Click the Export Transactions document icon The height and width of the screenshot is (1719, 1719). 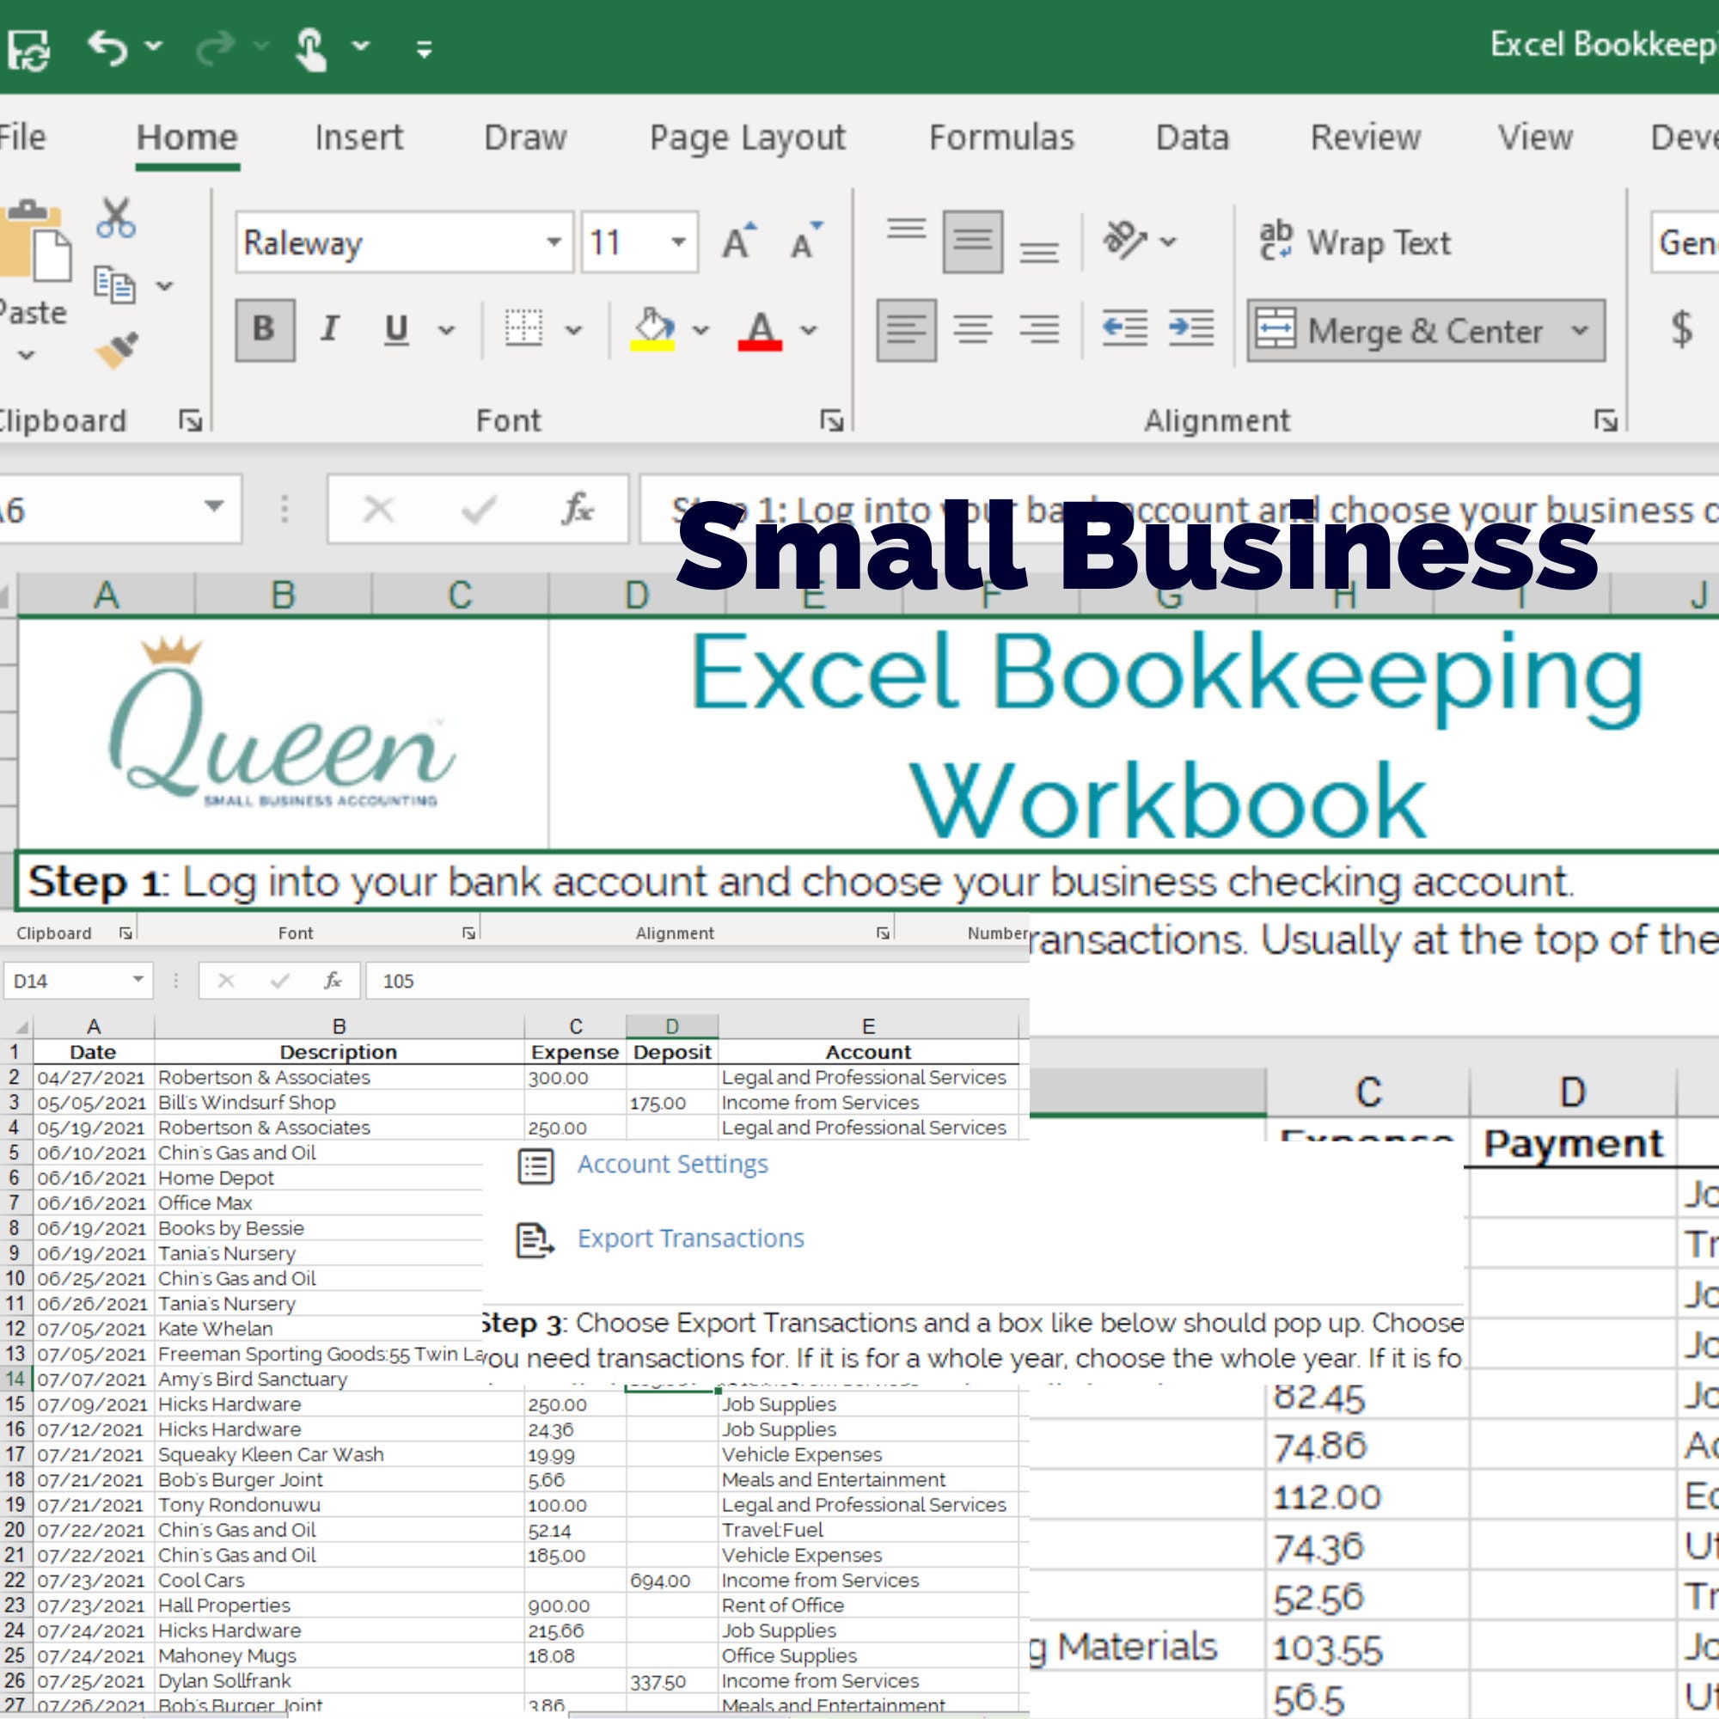[535, 1240]
